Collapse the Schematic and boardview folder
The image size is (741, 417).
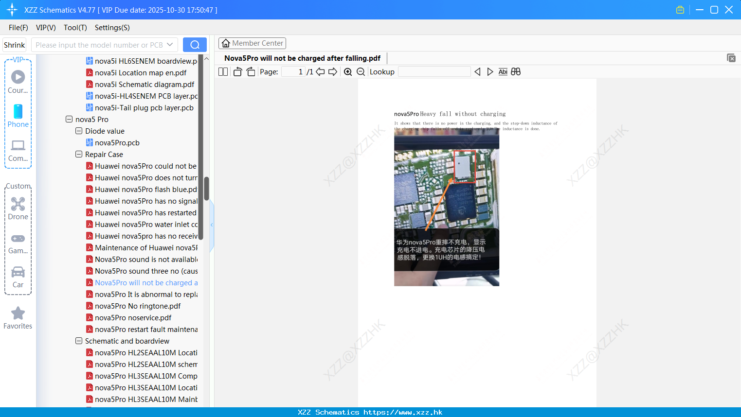pos(79,341)
